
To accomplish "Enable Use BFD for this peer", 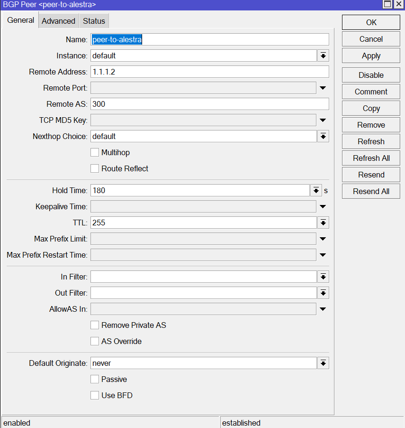I will pyautogui.click(x=95, y=395).
